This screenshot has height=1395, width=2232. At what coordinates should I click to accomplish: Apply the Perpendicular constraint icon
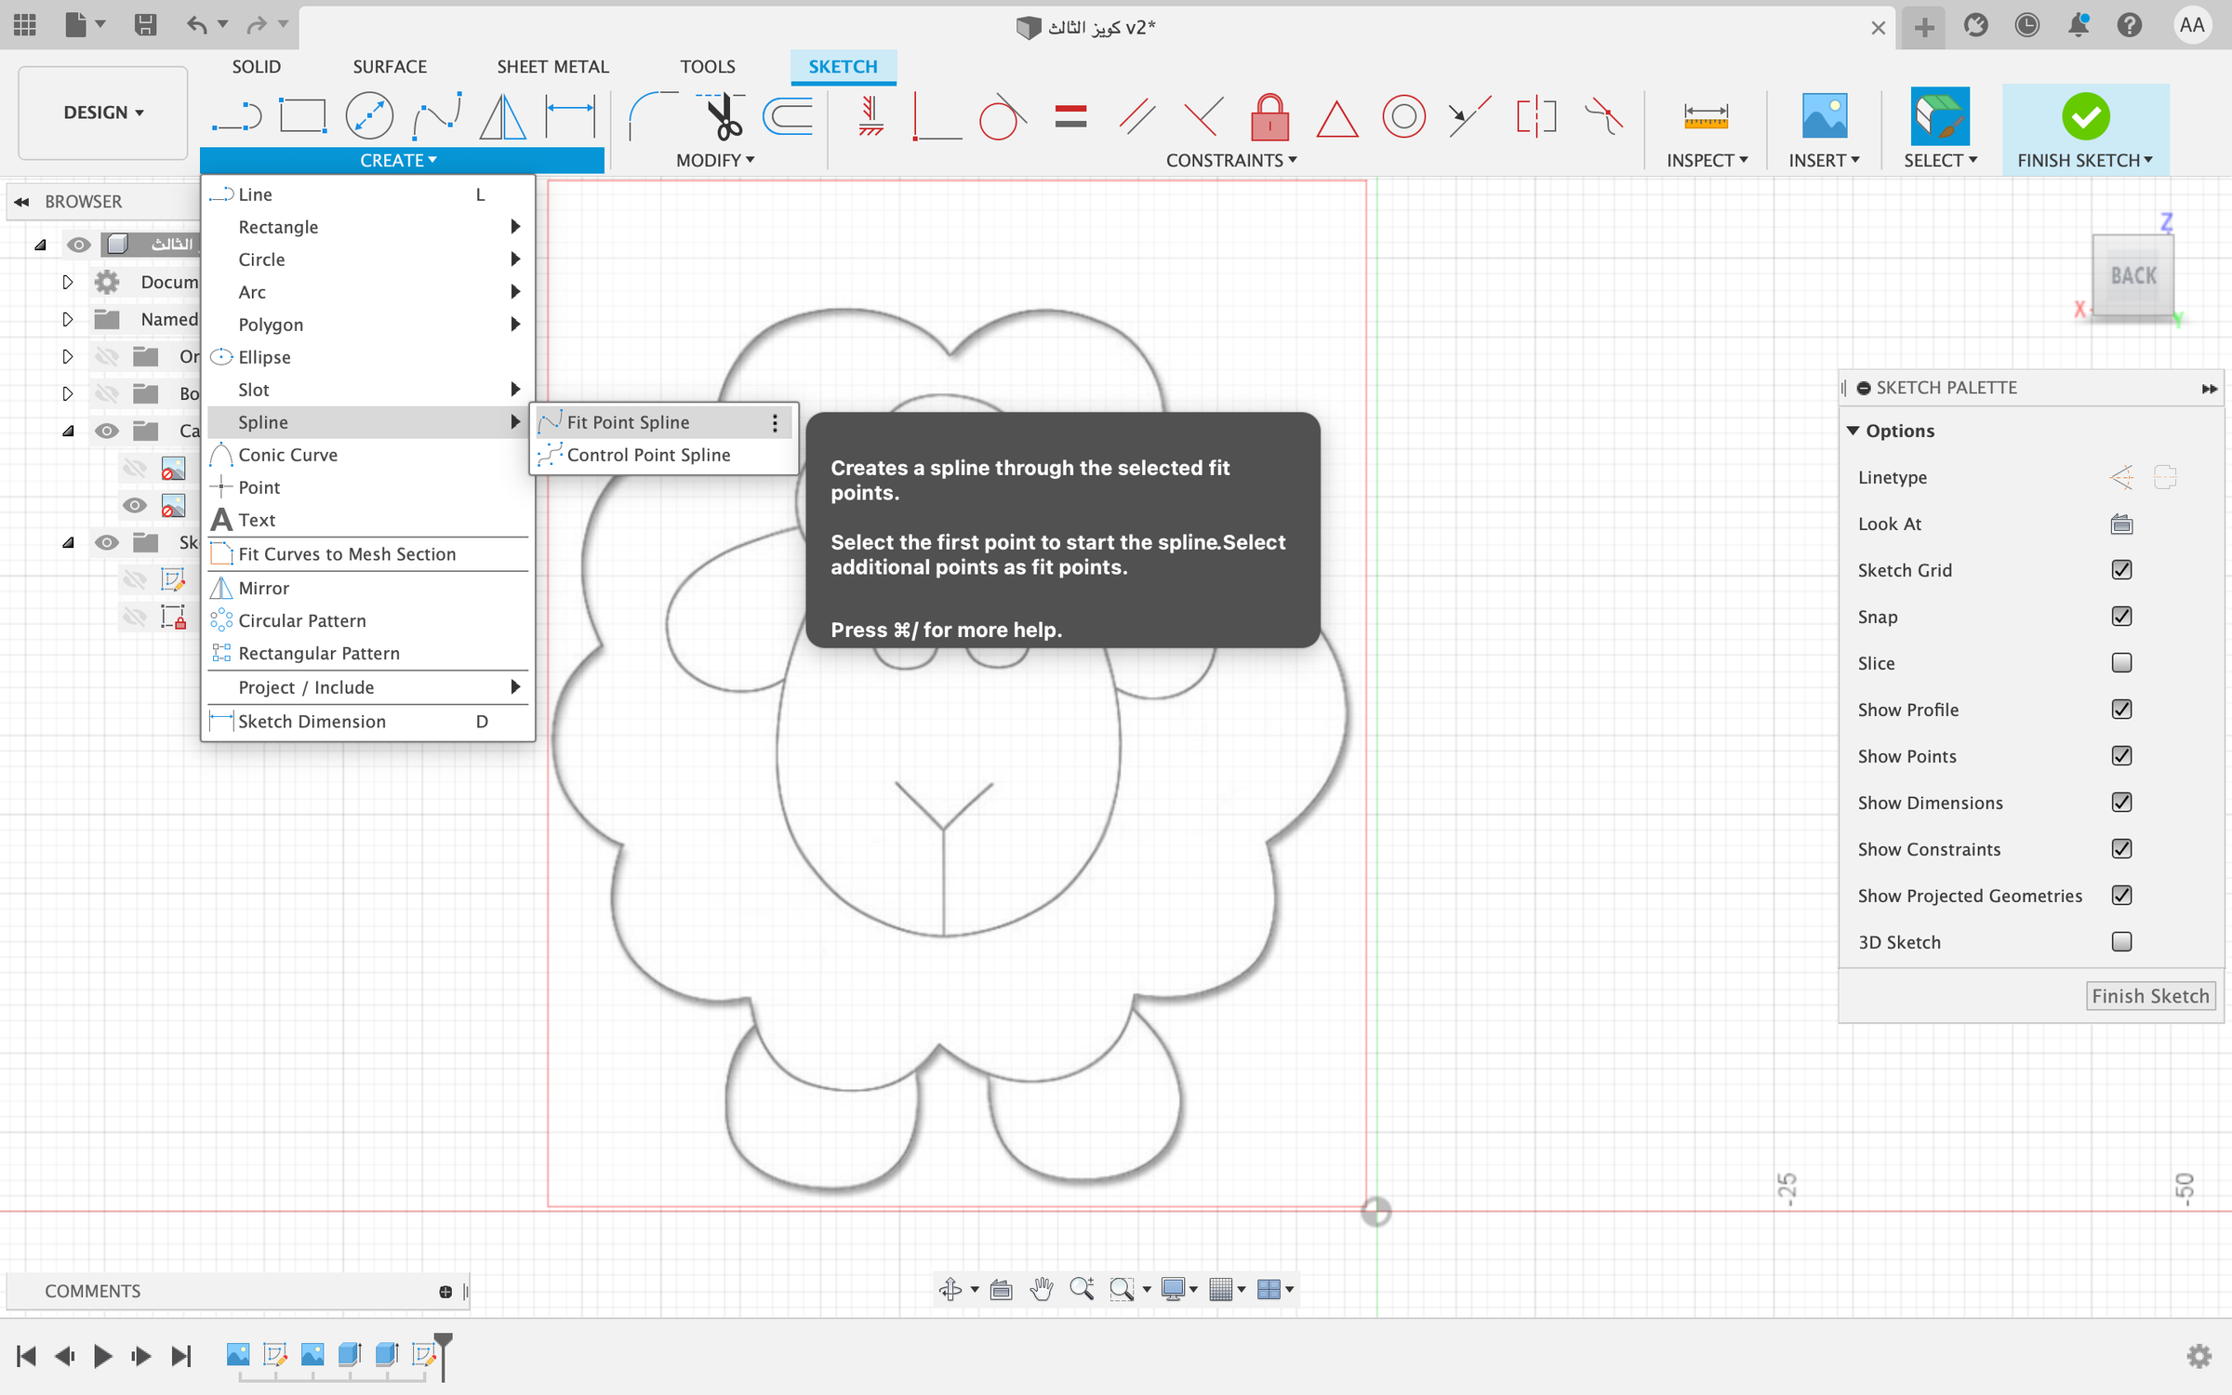(x=1203, y=116)
